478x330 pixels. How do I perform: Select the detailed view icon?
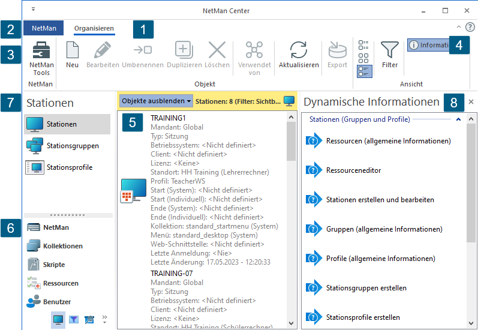coord(364,71)
